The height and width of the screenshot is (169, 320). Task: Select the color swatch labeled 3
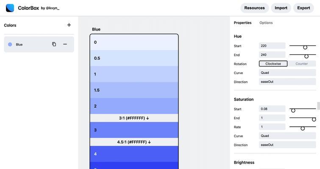(x=134, y=130)
